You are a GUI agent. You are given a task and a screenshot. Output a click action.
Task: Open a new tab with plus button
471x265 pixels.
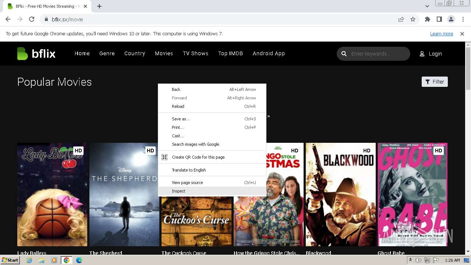99,6
